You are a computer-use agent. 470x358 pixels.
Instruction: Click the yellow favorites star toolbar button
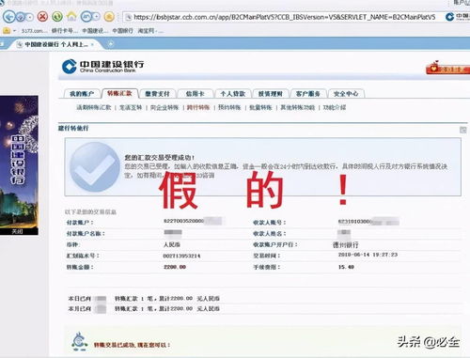(109, 16)
